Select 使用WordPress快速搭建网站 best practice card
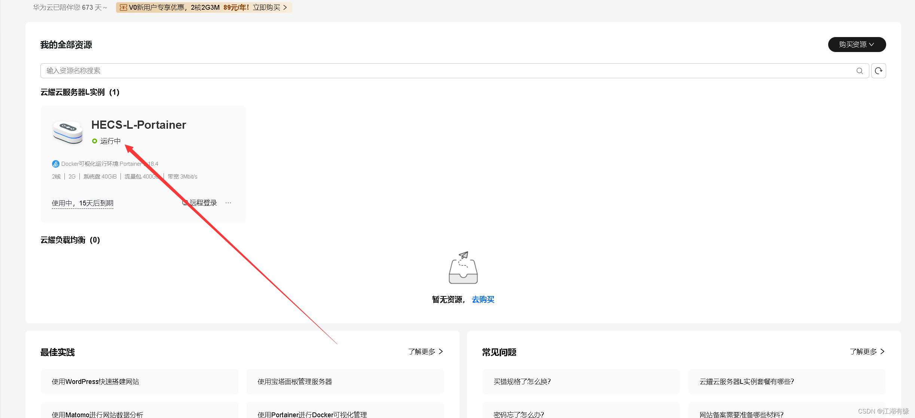This screenshot has width=915, height=418. (139, 381)
